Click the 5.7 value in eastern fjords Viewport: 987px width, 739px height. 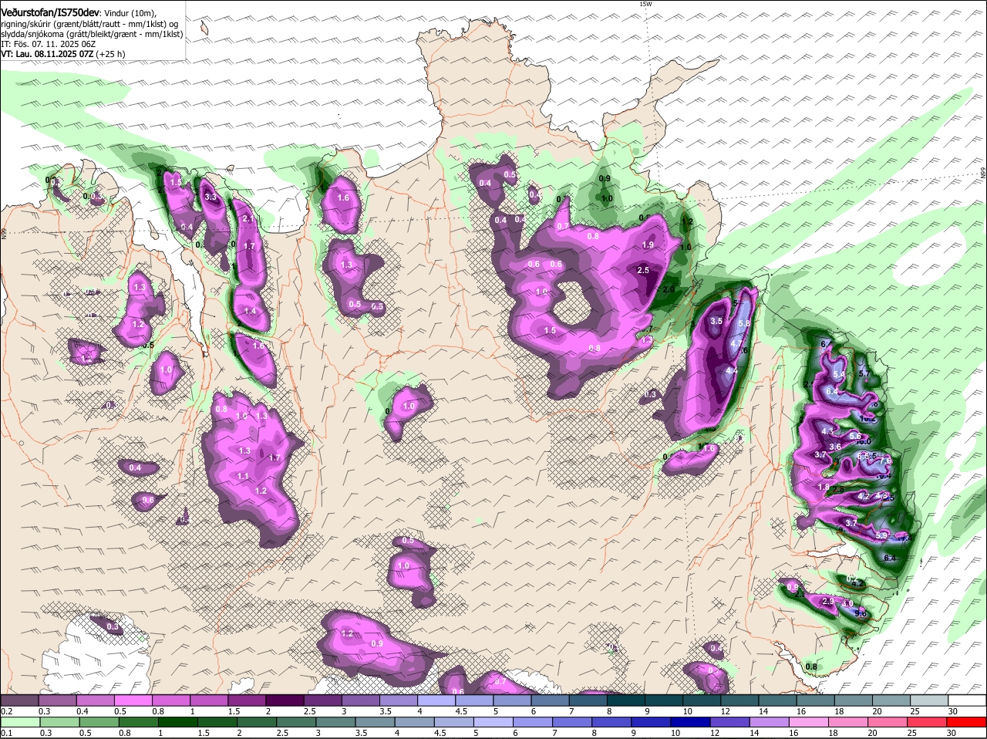point(864,373)
